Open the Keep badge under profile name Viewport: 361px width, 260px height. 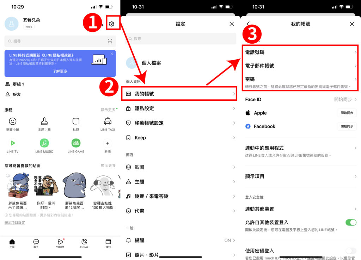[x=29, y=27]
